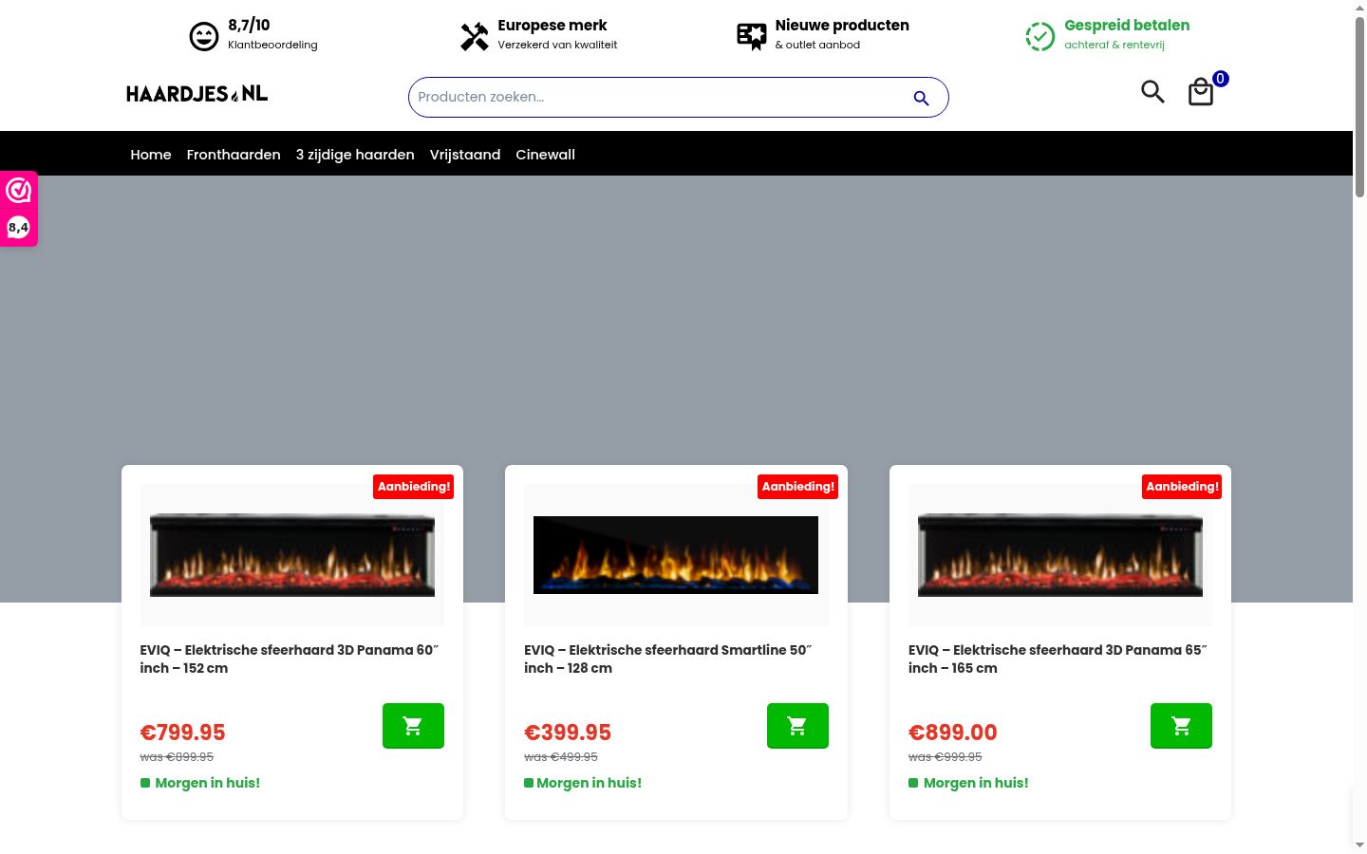
Task: Open the Panama 60 inch fireplace thumbnail
Action: [292, 555]
